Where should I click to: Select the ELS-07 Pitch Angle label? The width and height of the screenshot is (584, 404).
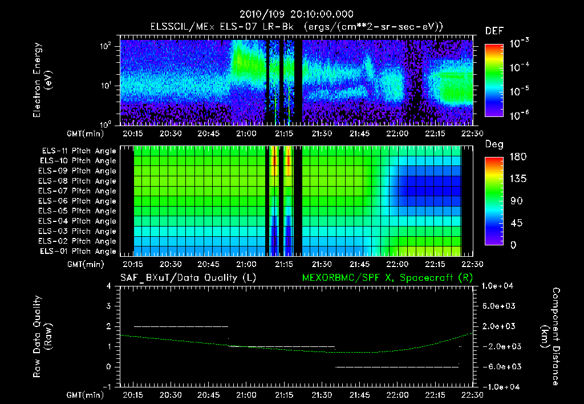pos(78,191)
